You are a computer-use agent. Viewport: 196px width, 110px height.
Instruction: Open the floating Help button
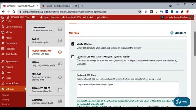182,102
